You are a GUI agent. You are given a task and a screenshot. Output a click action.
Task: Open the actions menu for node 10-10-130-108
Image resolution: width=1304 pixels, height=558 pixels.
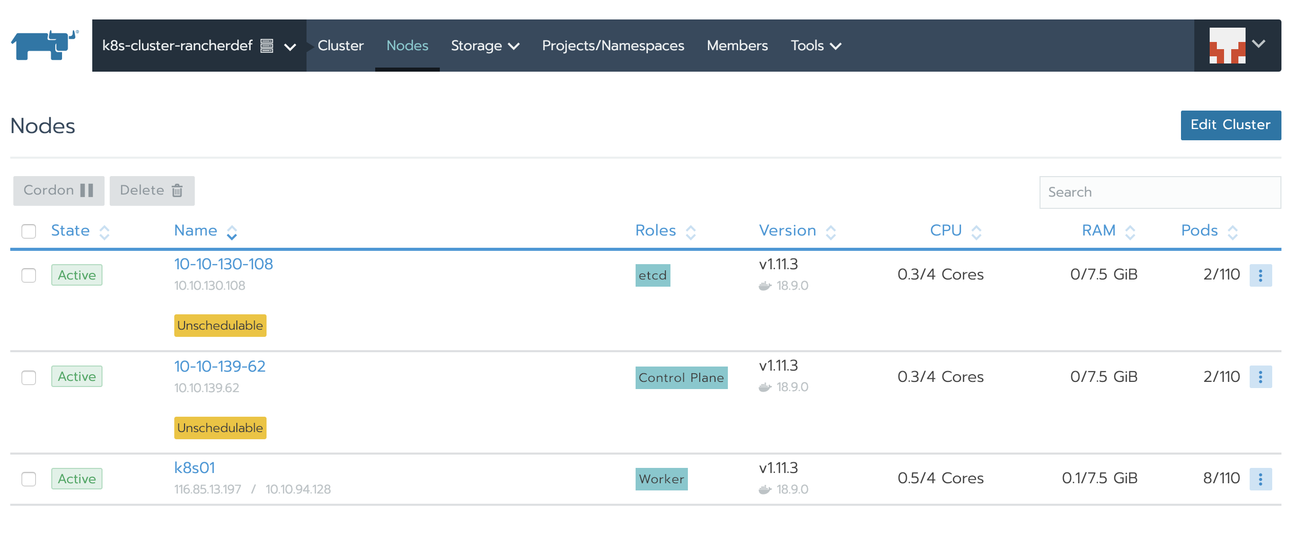[1260, 275]
